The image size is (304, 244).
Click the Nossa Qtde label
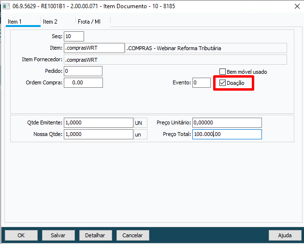pos(48,134)
